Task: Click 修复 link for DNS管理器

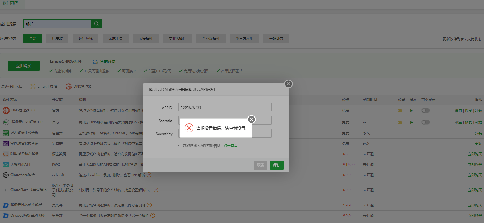Action: [469, 111]
